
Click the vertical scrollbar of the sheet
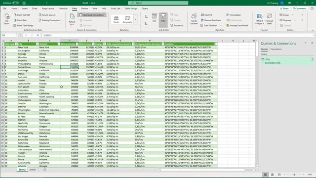tap(257, 104)
